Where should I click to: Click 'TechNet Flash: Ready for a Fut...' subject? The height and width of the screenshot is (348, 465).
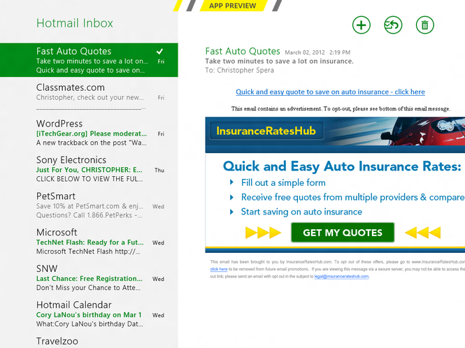click(90, 242)
